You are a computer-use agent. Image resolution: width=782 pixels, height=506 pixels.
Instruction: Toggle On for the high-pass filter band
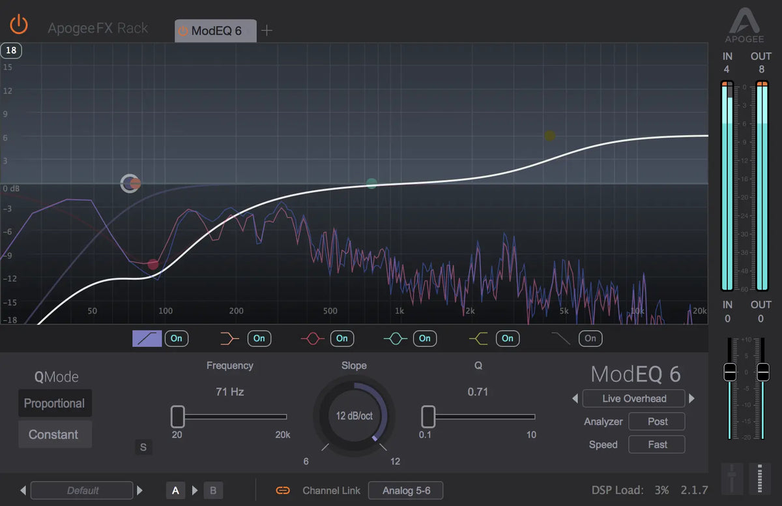[x=176, y=338]
